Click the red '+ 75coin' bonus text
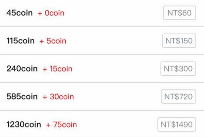 [61, 125]
